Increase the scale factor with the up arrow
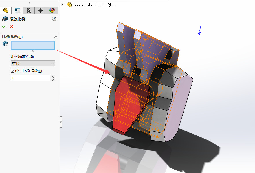 52,77
